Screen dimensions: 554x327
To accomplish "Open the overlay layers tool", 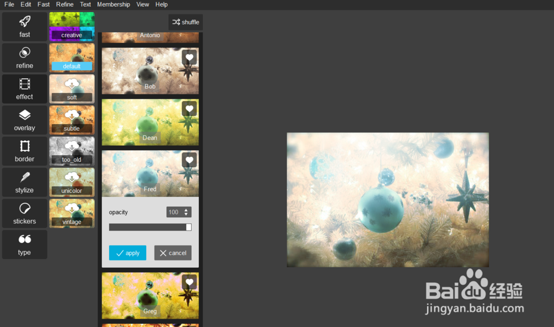I will pos(24,120).
